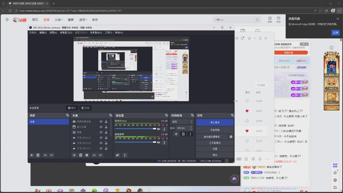Open source properties gear in Sources panel toolbar
The height and width of the screenshot is (193, 343).
tap(87, 155)
